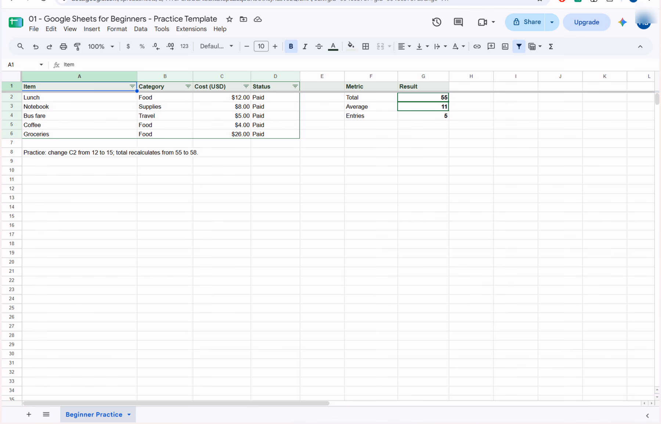Click the A1 name box
The width and height of the screenshot is (661, 424).
point(25,65)
